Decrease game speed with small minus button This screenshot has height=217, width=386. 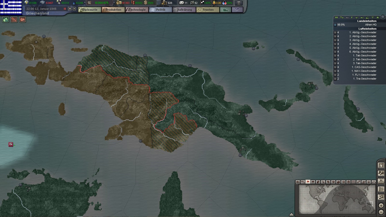coord(74,9)
